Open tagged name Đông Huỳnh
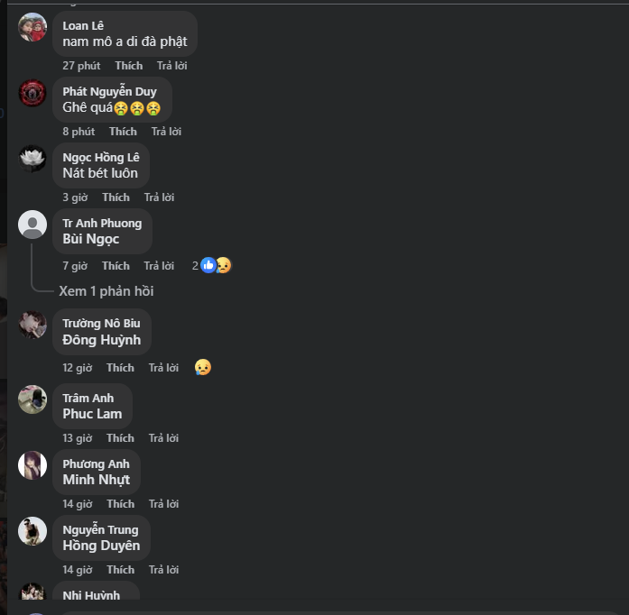629x615 pixels. pos(102,340)
